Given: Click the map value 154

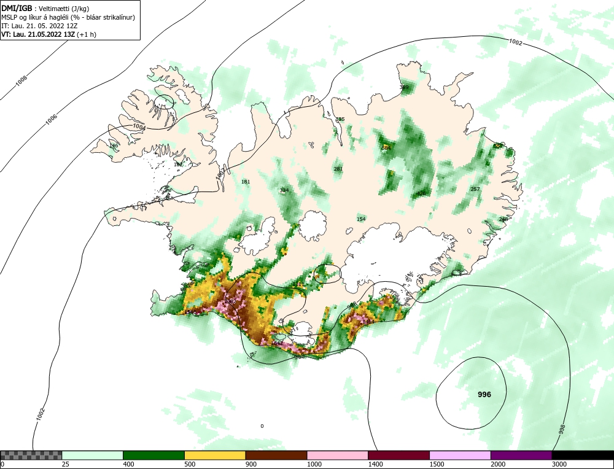Looking at the screenshot, I should [361, 219].
